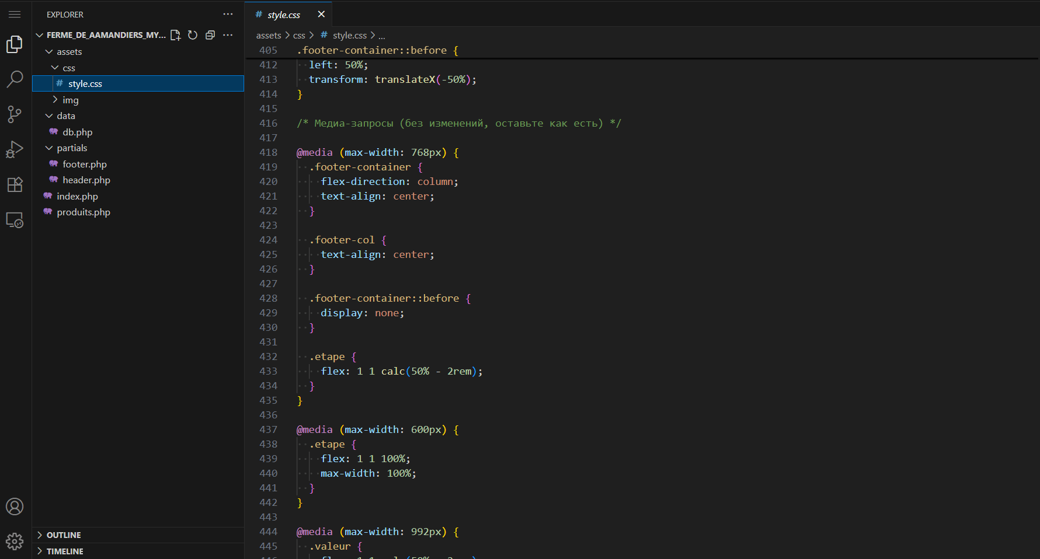Click the assets breadcrumb segment

pos(269,36)
